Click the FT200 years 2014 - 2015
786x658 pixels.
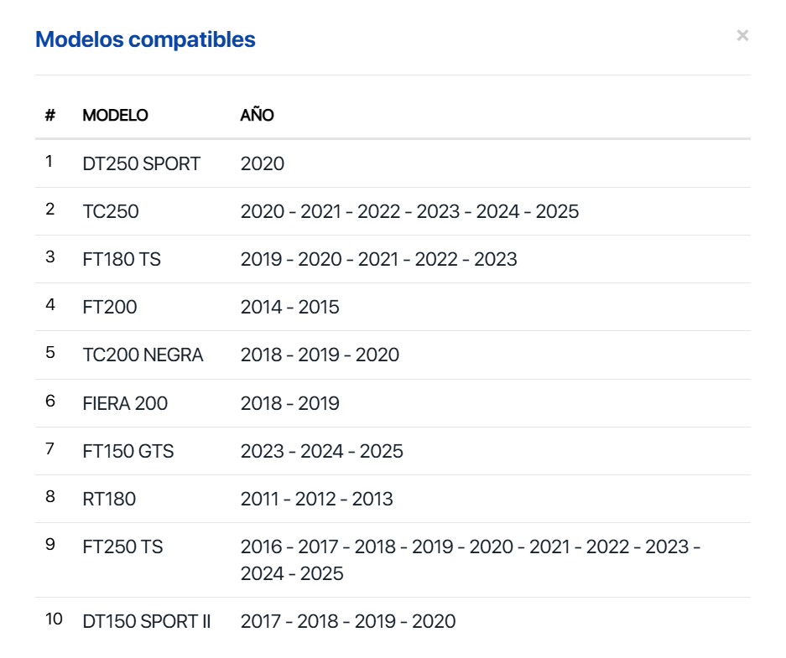[x=289, y=308]
